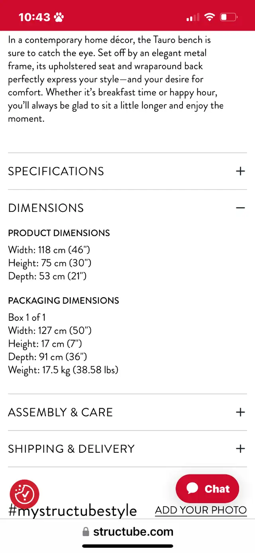Tap the lock icon beside structube.com
The height and width of the screenshot is (553, 255).
(86, 532)
